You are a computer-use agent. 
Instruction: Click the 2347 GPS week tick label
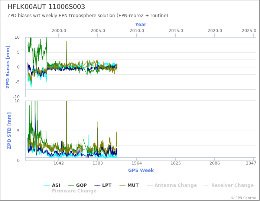(251, 163)
